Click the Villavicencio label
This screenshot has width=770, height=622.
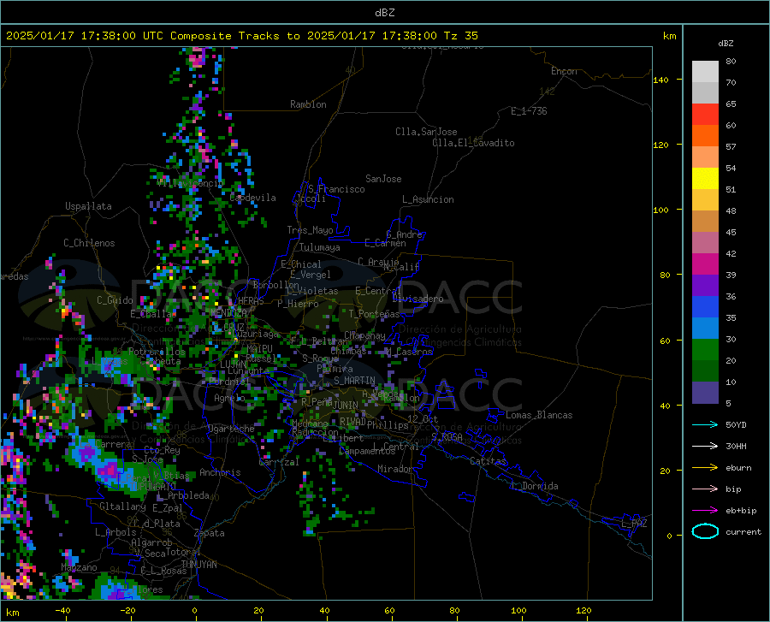[190, 183]
